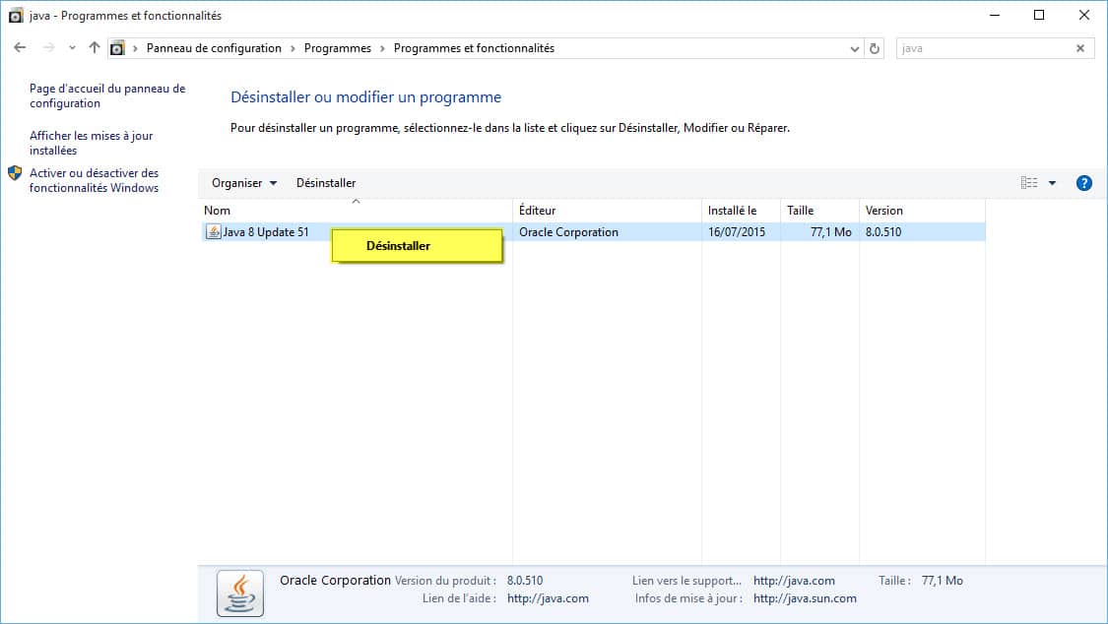
Task: Sort by the Taille column header
Action: [819, 211]
